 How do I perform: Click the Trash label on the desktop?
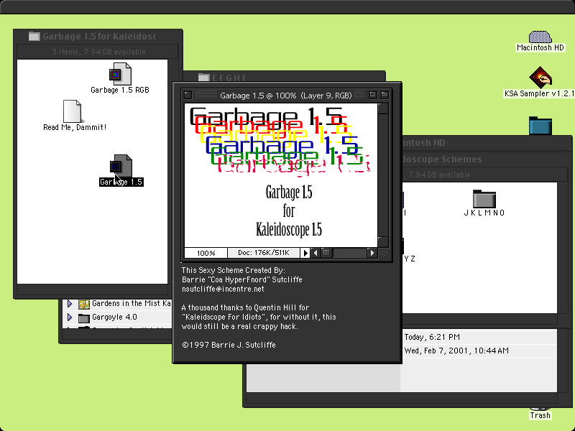coord(540,415)
